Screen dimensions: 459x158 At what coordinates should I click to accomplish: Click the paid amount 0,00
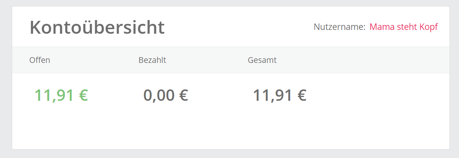click(159, 95)
